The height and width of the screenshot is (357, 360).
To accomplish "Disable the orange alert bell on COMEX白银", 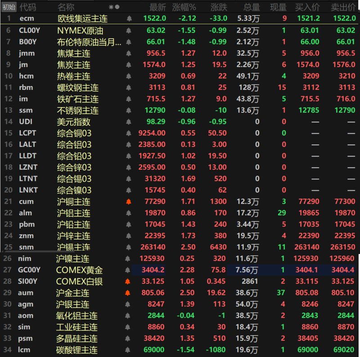I will (x=128, y=281).
